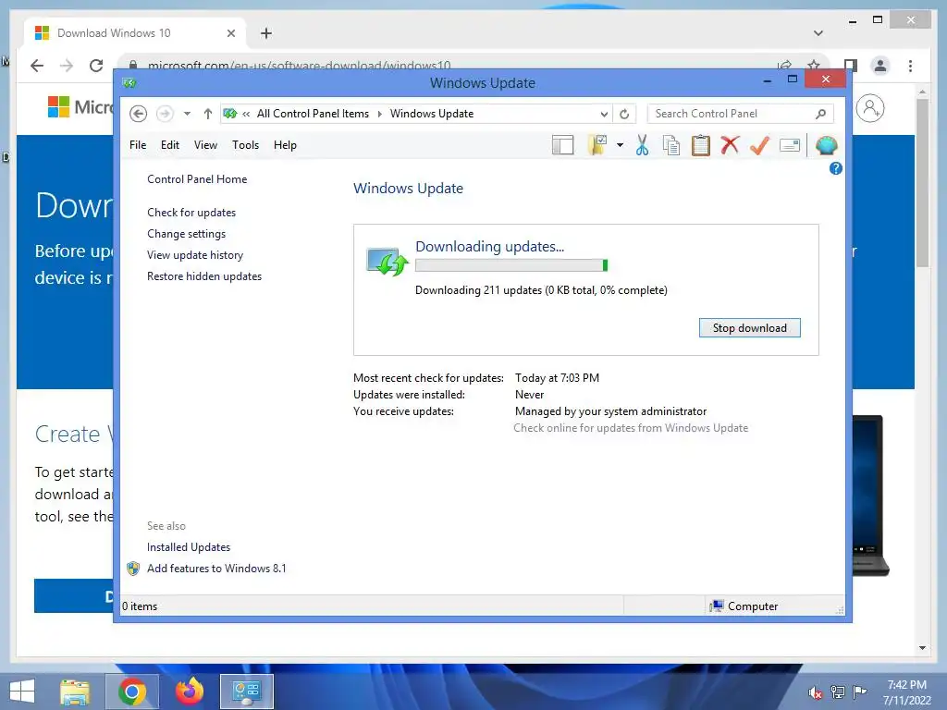Click Chrome profile avatar icon
The width and height of the screenshot is (947, 710).
coord(880,66)
